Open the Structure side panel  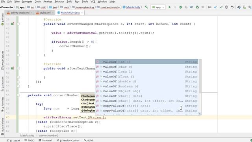[2, 84]
